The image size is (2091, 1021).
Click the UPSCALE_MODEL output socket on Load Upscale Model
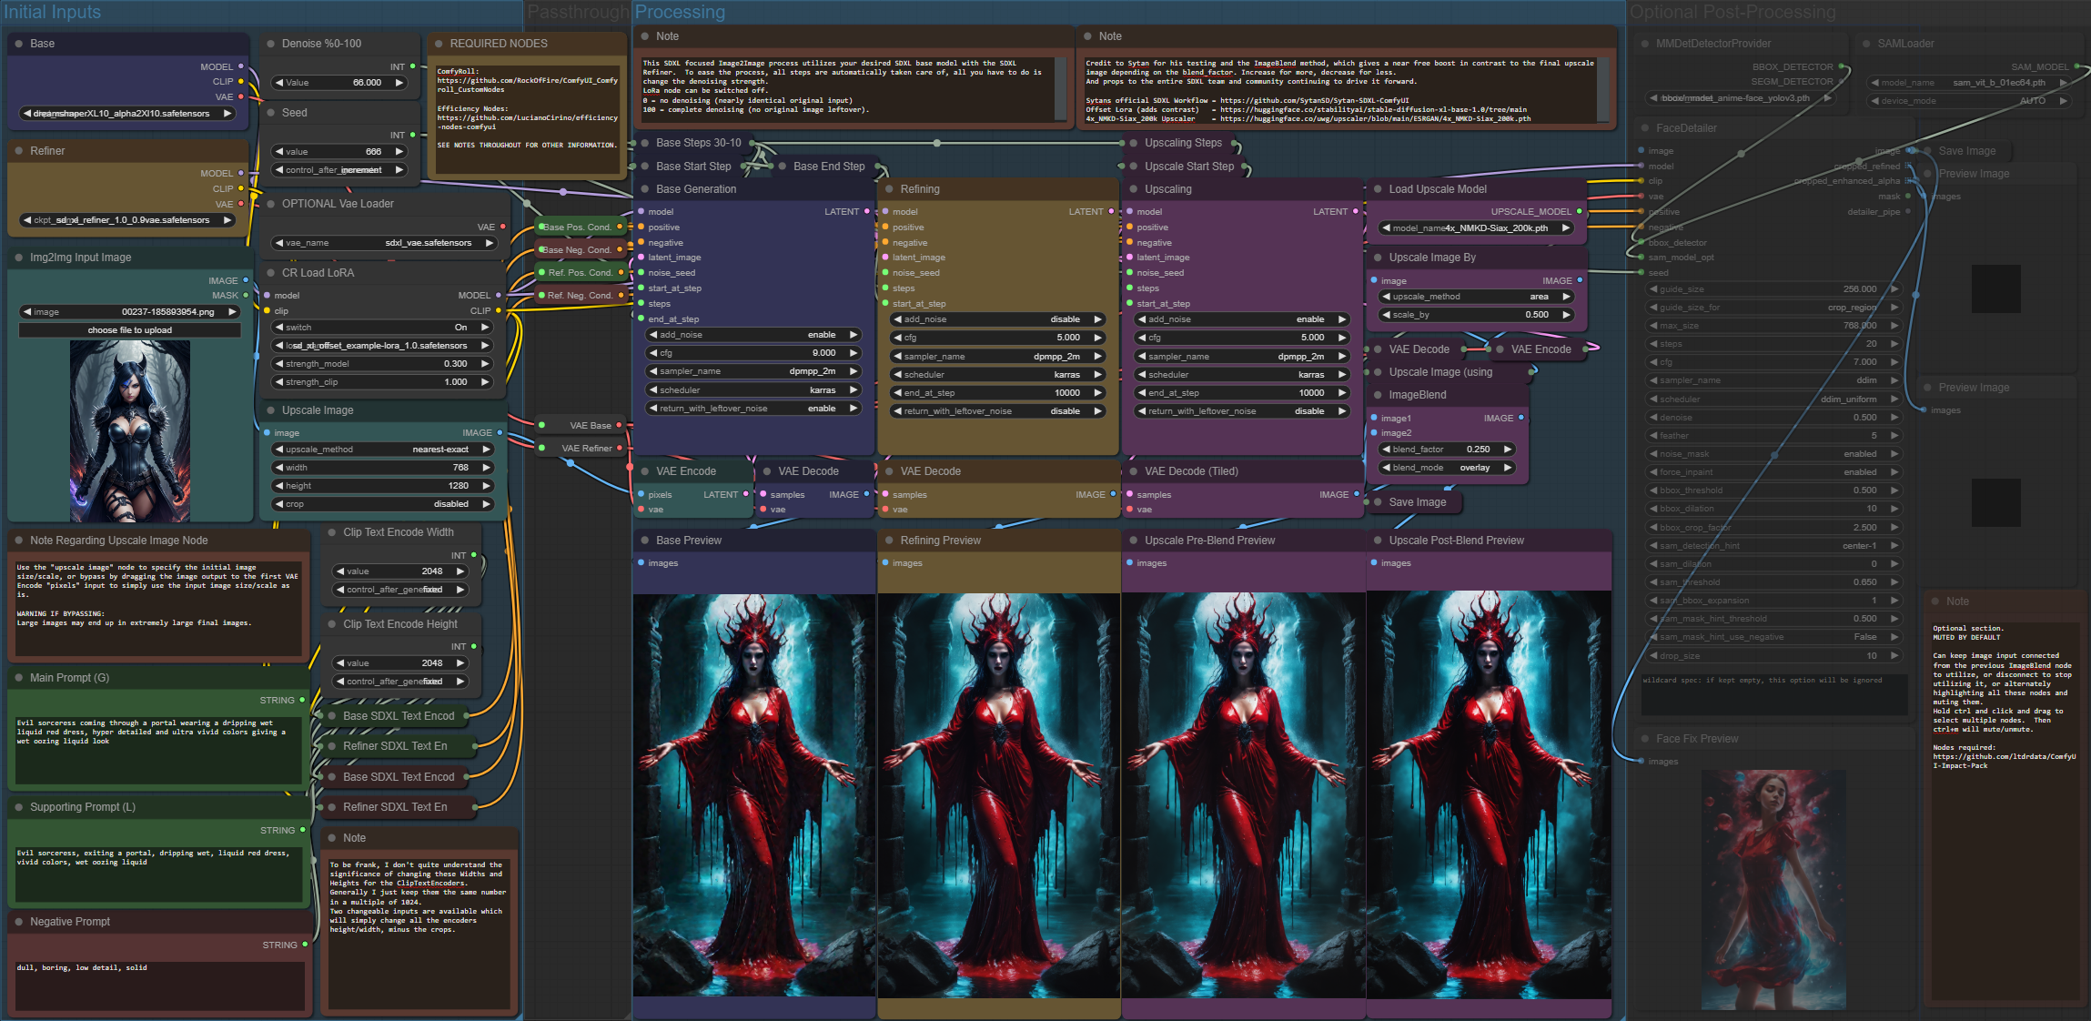coord(1579,211)
